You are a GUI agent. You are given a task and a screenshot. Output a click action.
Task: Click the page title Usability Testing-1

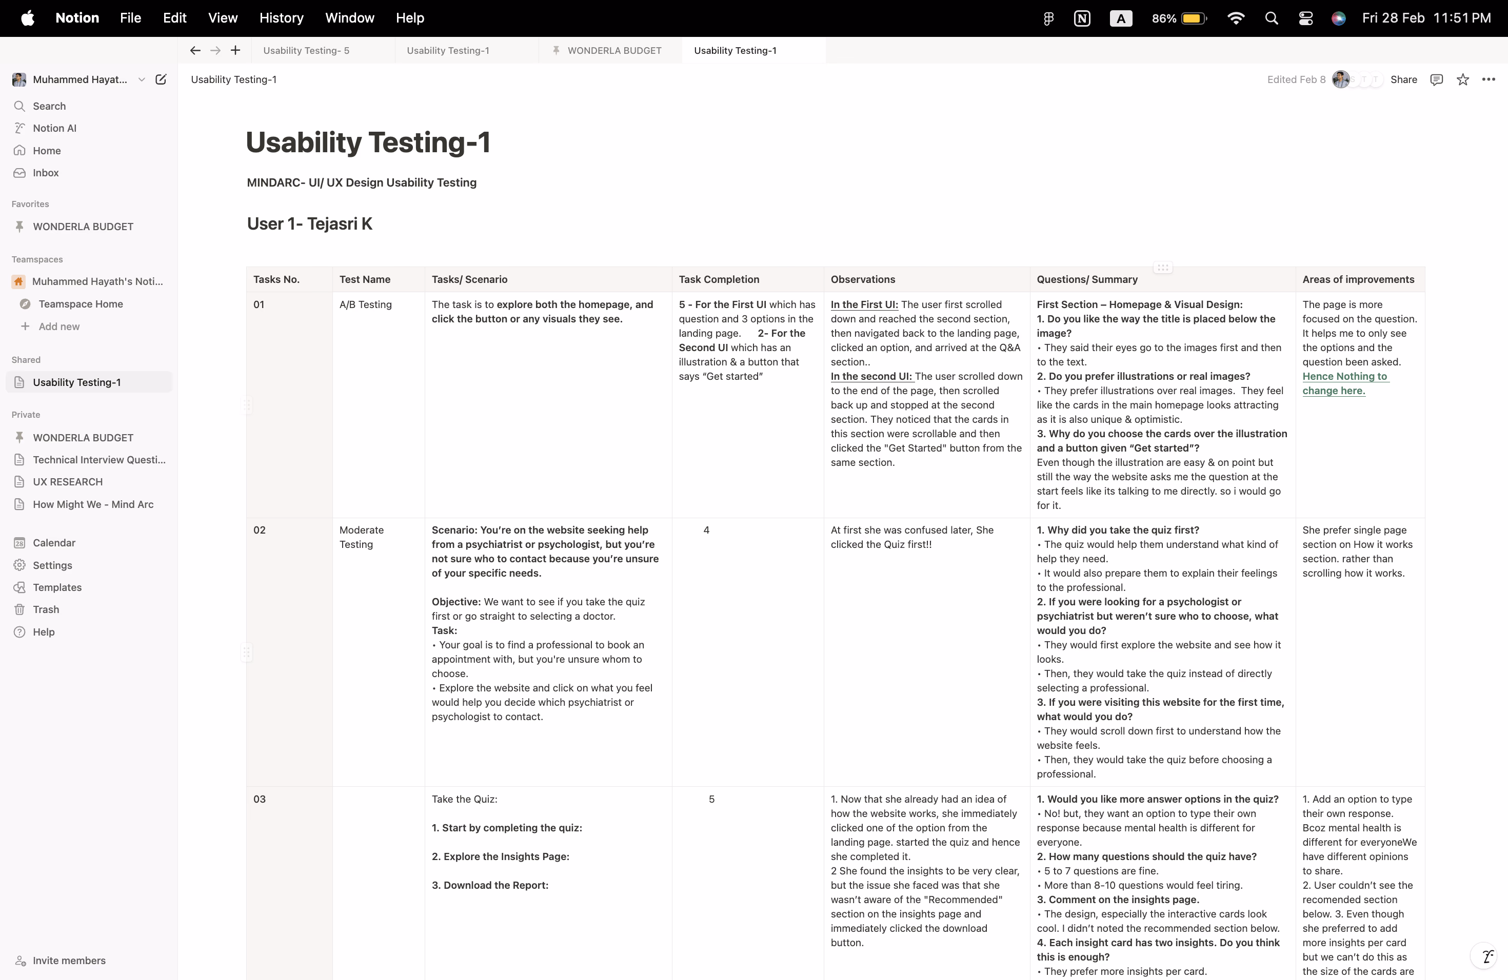pyautogui.click(x=368, y=142)
